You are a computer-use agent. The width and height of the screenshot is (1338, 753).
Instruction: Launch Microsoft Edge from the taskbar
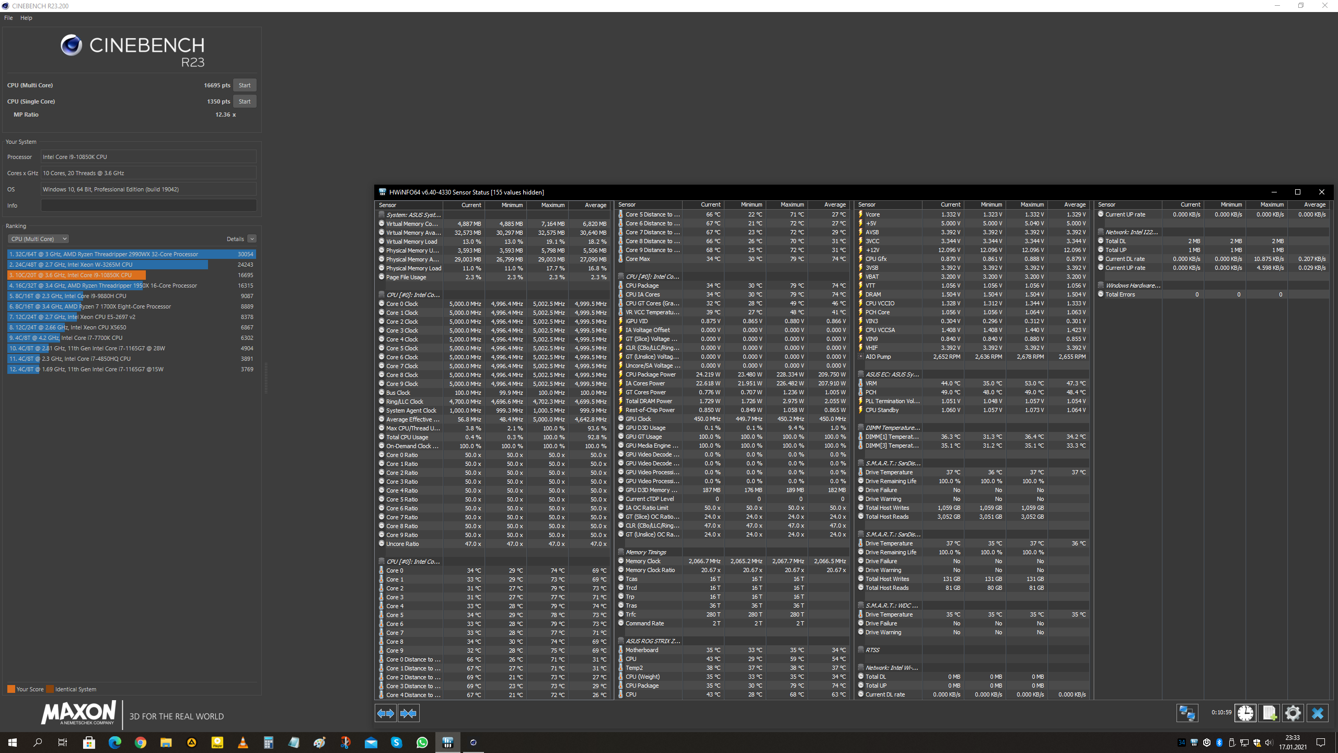coord(114,743)
